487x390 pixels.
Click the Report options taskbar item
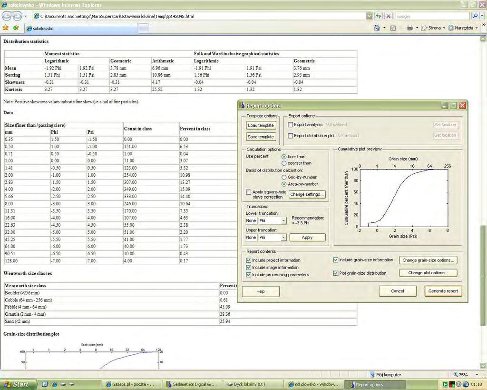(376, 384)
